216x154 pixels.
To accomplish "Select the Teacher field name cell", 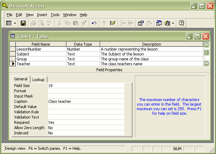I will [41, 64].
